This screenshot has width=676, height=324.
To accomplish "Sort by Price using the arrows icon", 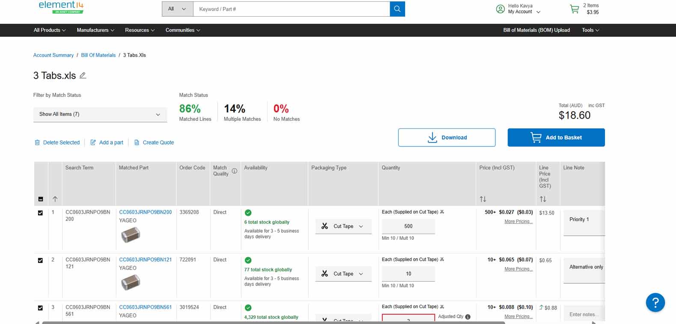I will click(483, 199).
